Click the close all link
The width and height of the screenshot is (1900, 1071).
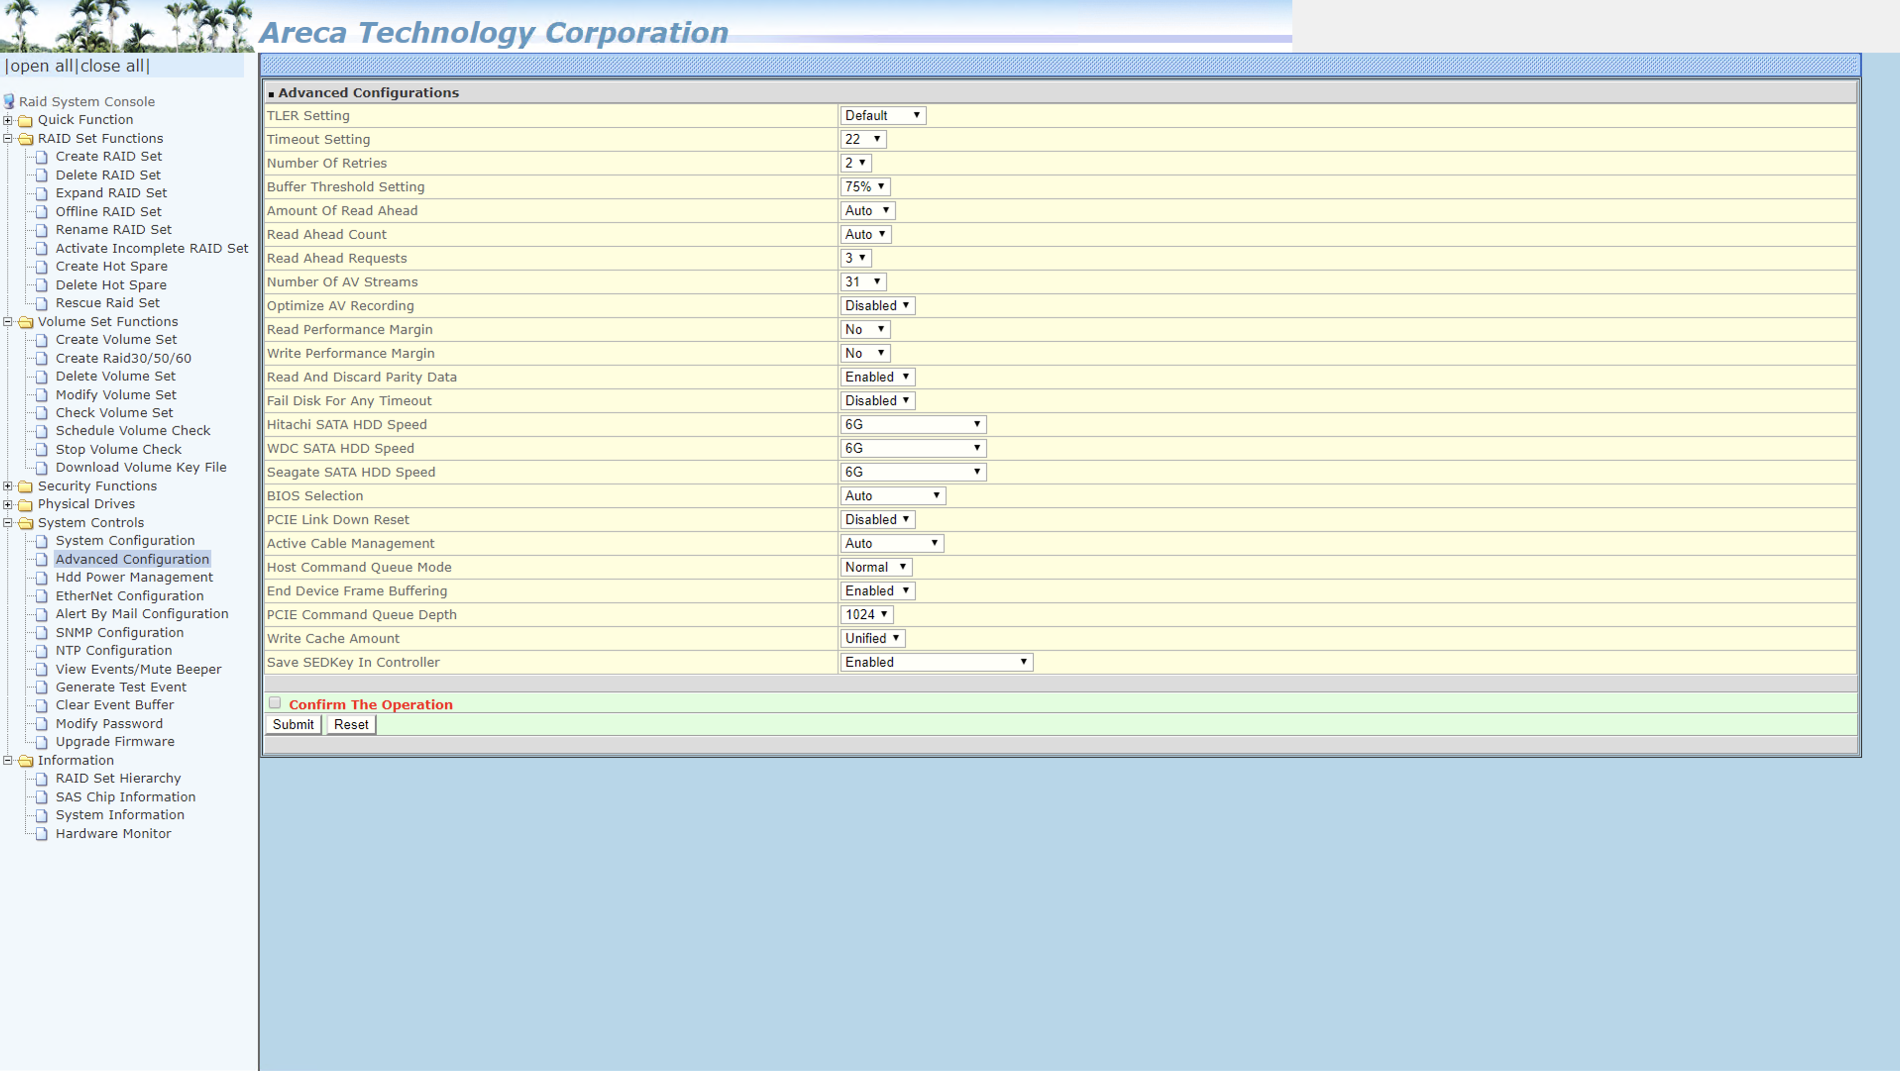tap(112, 66)
